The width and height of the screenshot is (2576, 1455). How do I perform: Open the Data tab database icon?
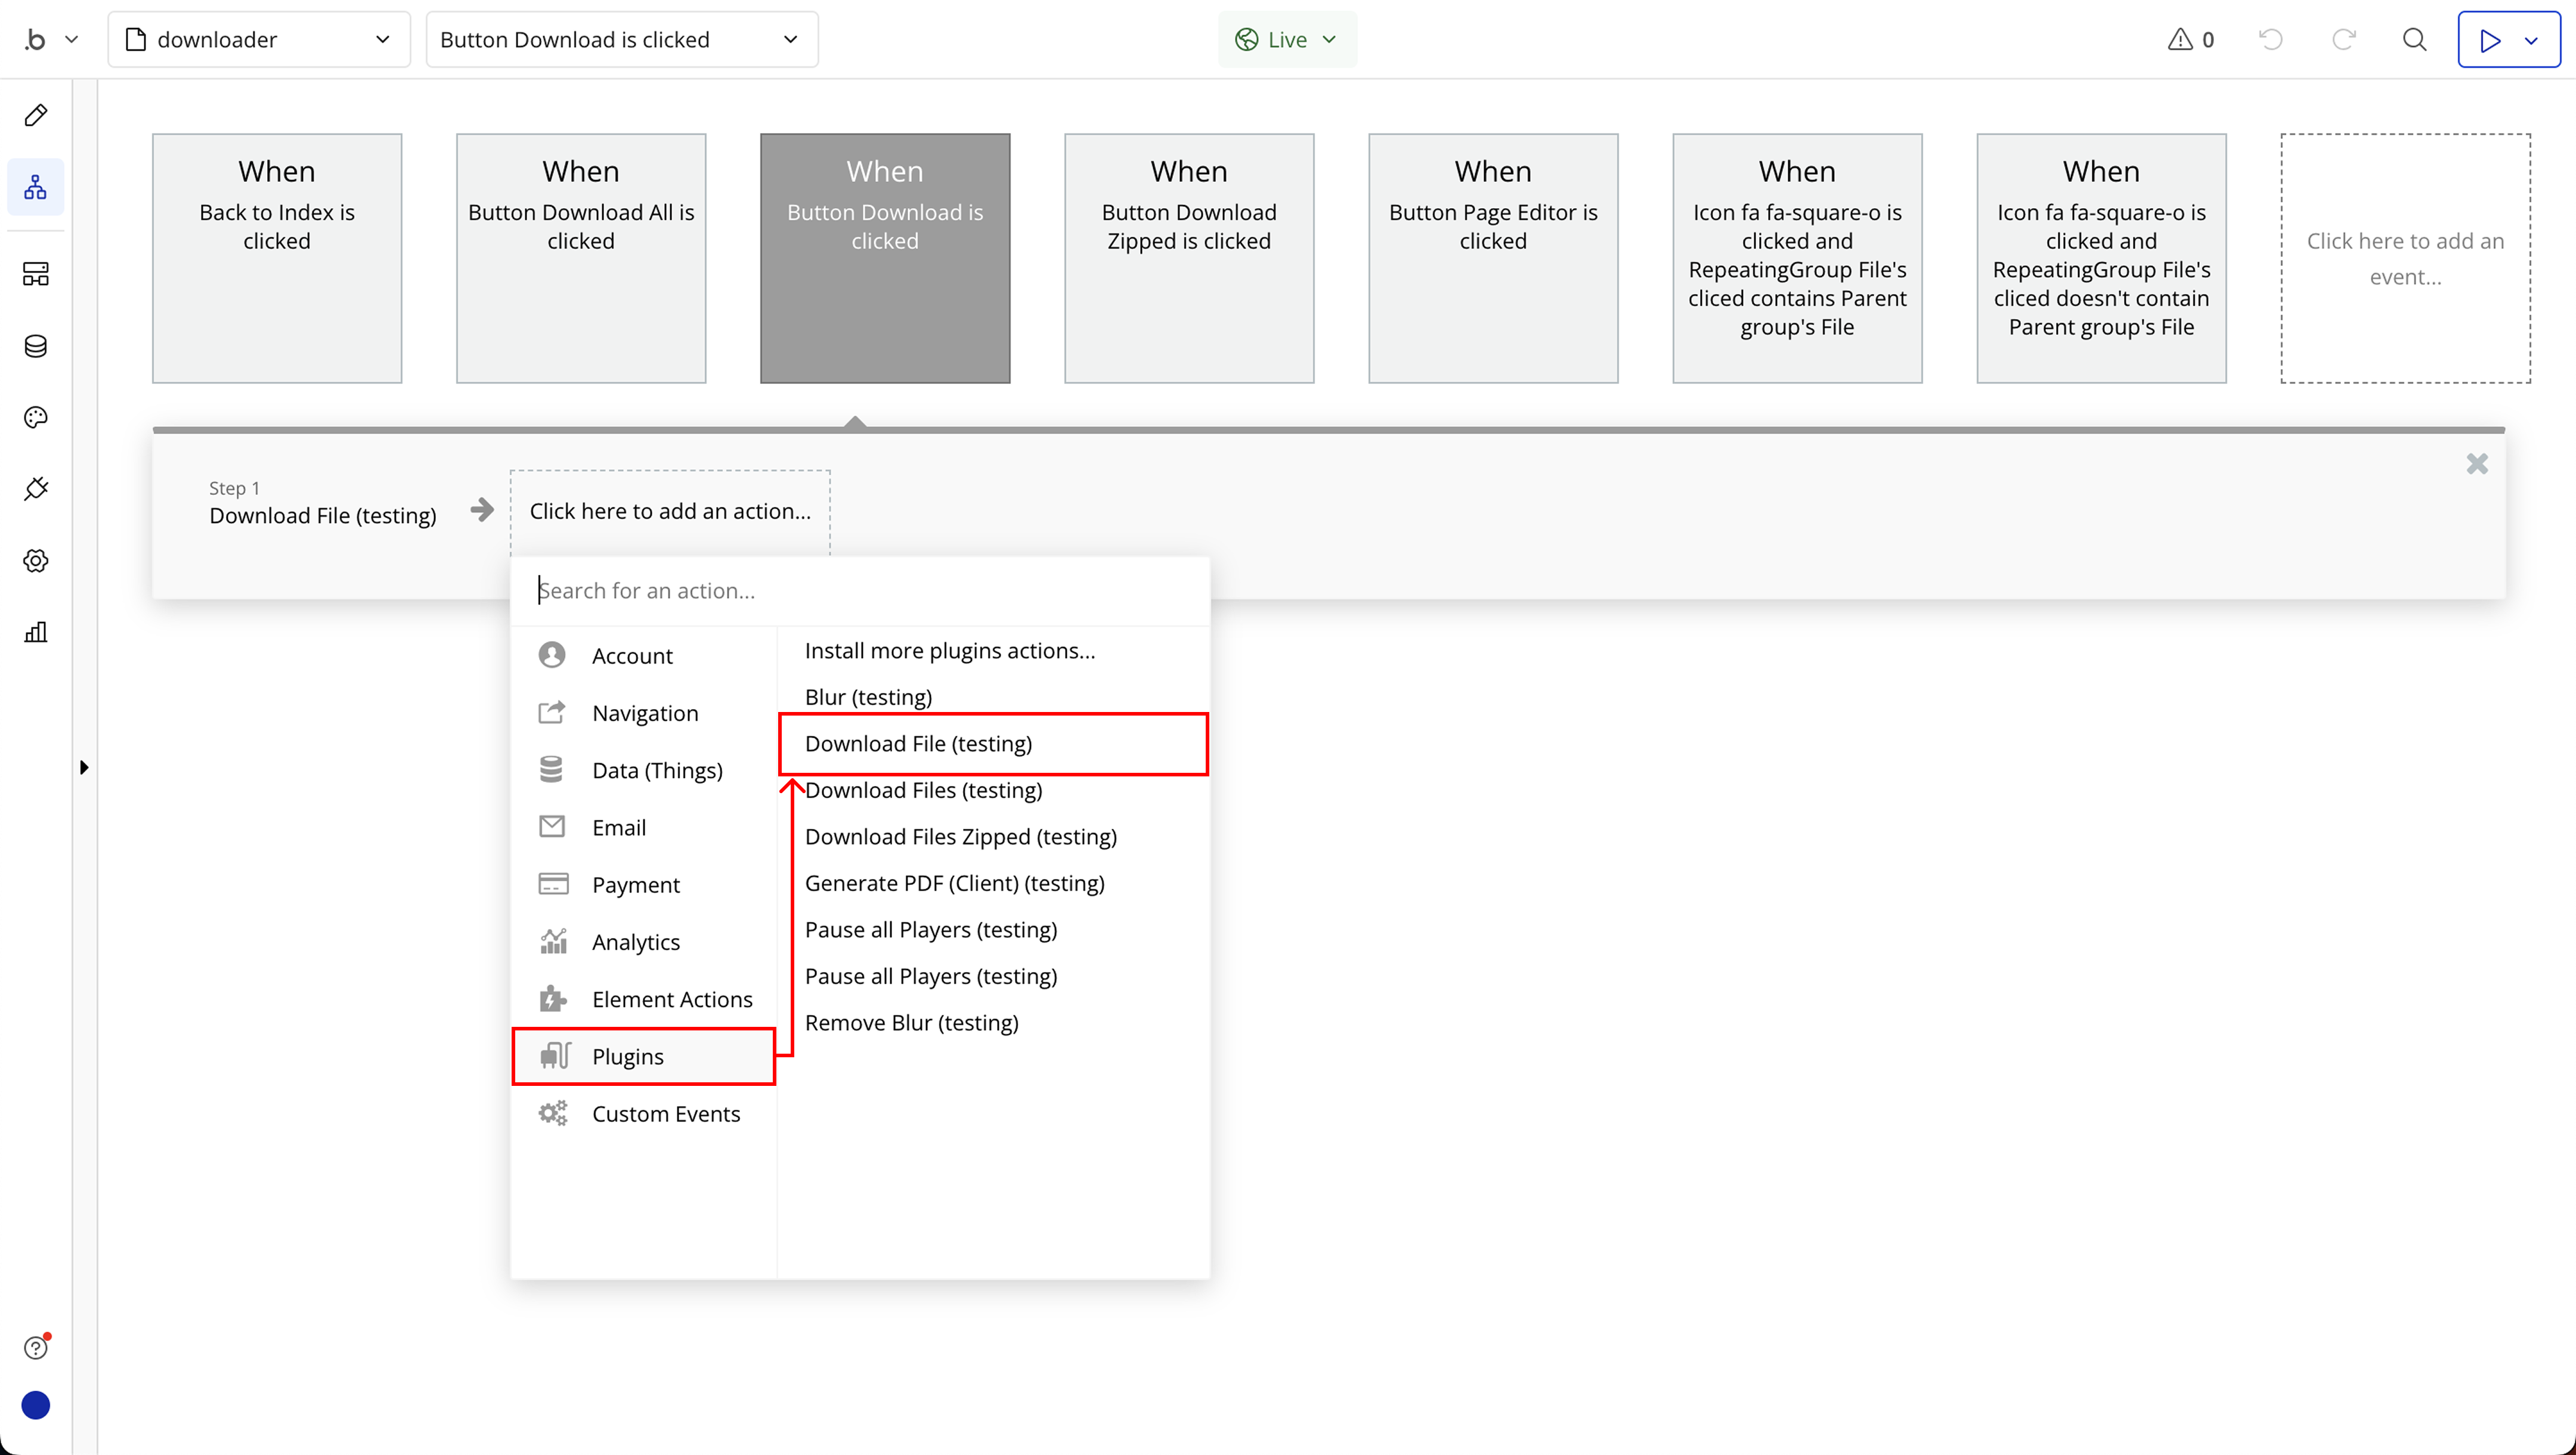(x=36, y=346)
